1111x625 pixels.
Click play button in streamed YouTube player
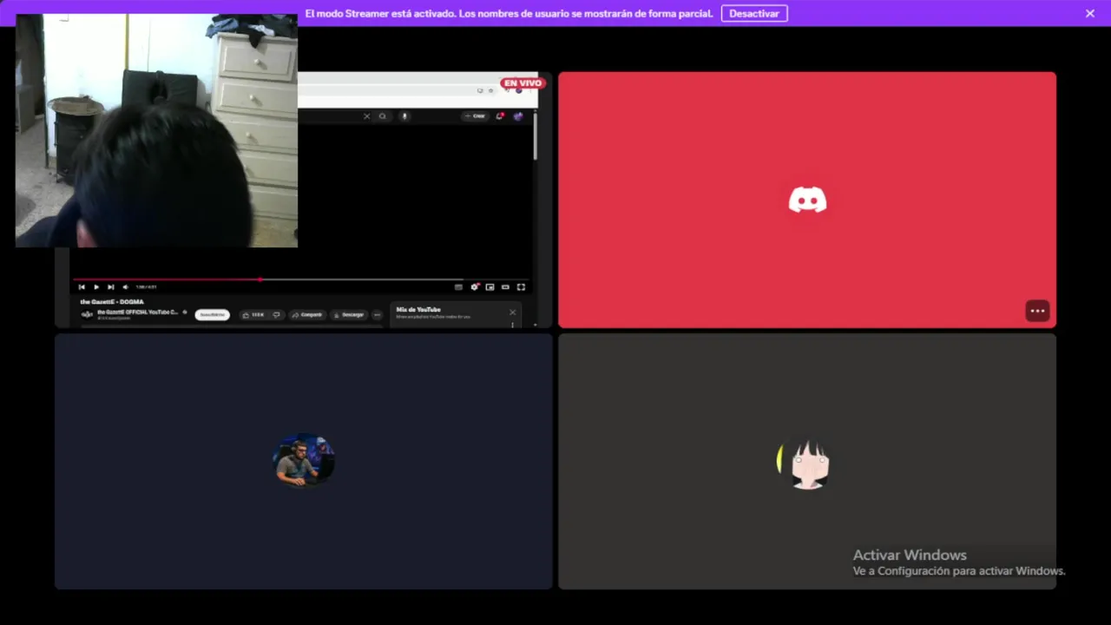pos(96,286)
